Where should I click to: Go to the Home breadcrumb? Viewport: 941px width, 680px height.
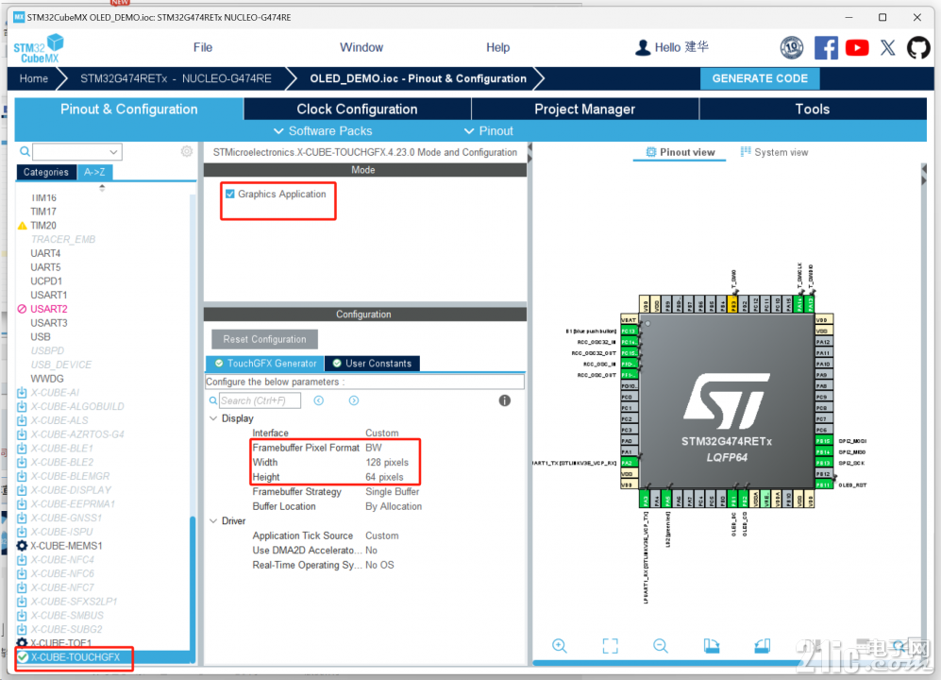34,78
